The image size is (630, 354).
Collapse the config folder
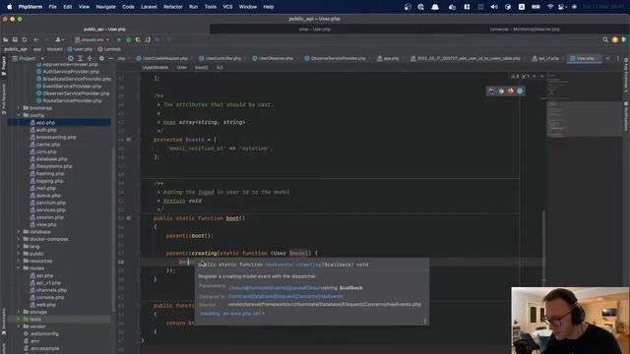[19, 115]
